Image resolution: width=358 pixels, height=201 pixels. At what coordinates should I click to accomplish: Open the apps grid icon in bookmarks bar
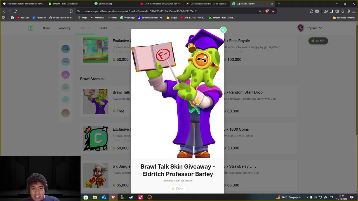point(4,18)
